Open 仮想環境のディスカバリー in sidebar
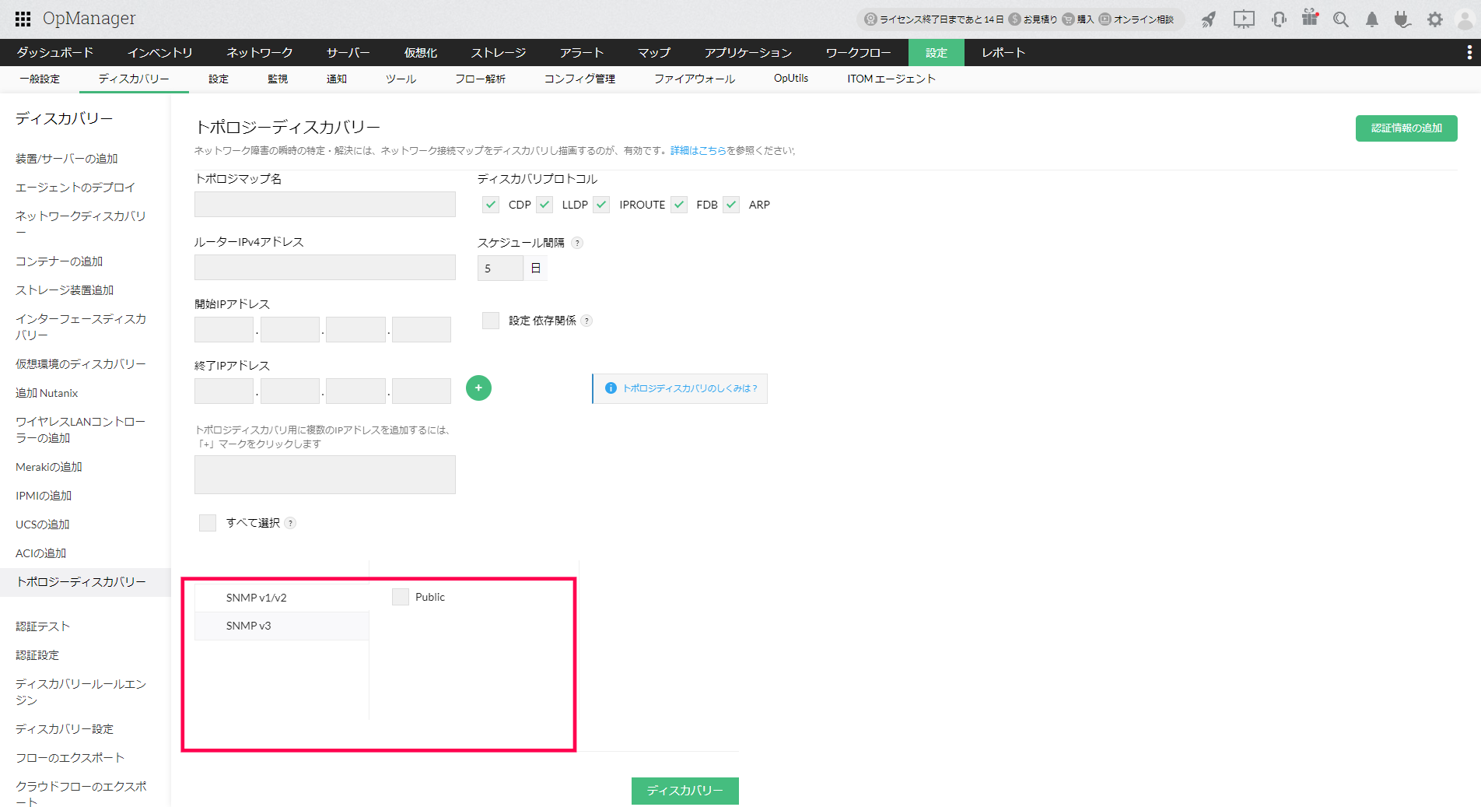The height and width of the screenshot is (807, 1481). [81, 364]
